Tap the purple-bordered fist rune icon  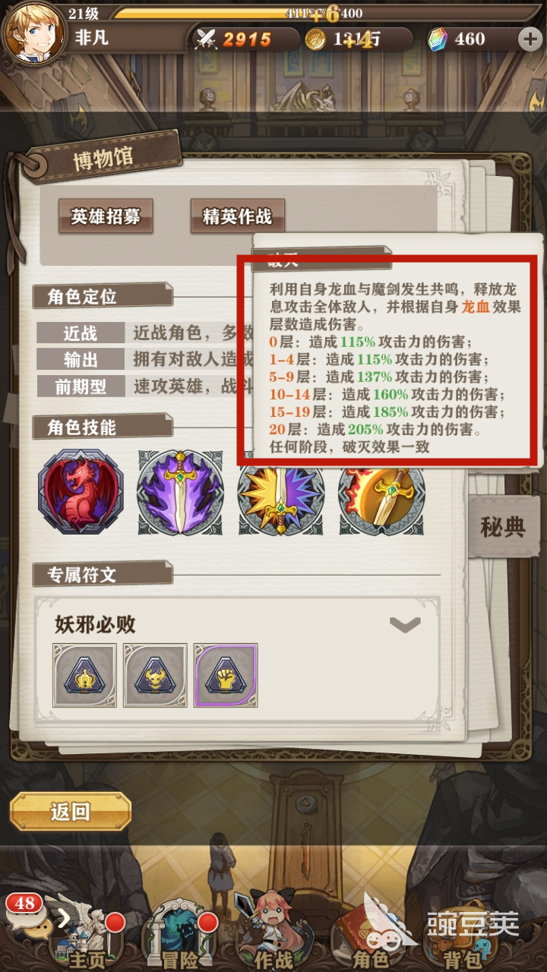(226, 675)
